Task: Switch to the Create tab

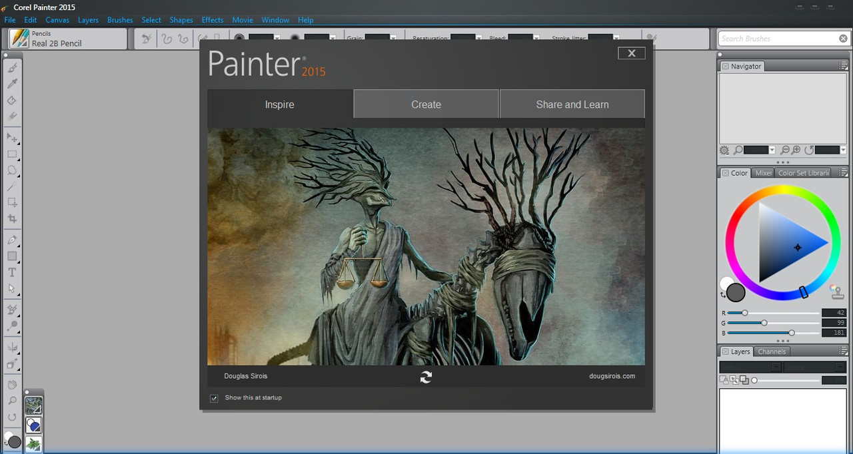Action: pos(426,105)
